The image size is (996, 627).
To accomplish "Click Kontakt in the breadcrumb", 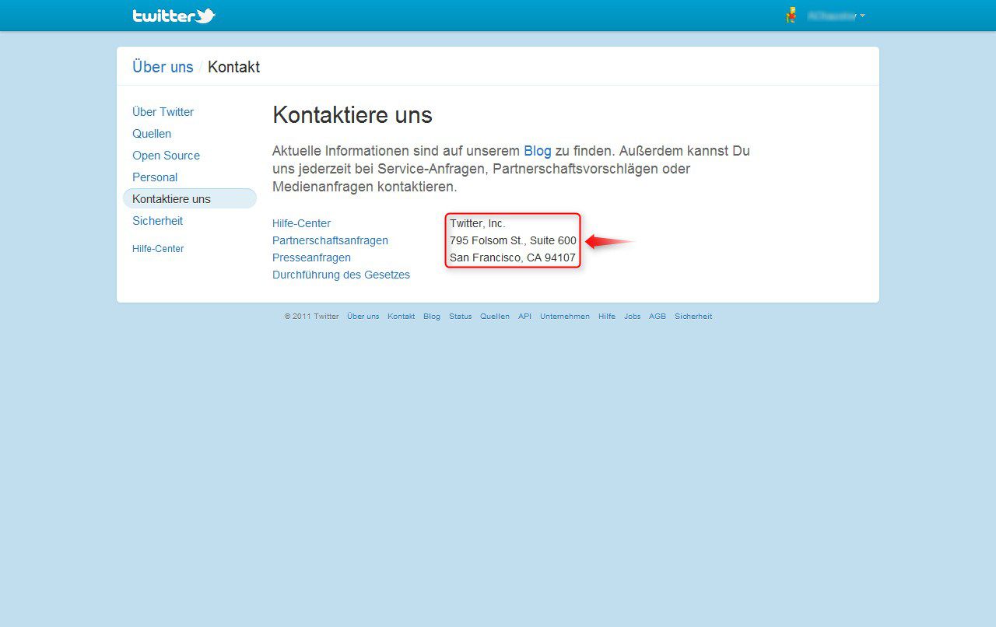I will point(233,67).
